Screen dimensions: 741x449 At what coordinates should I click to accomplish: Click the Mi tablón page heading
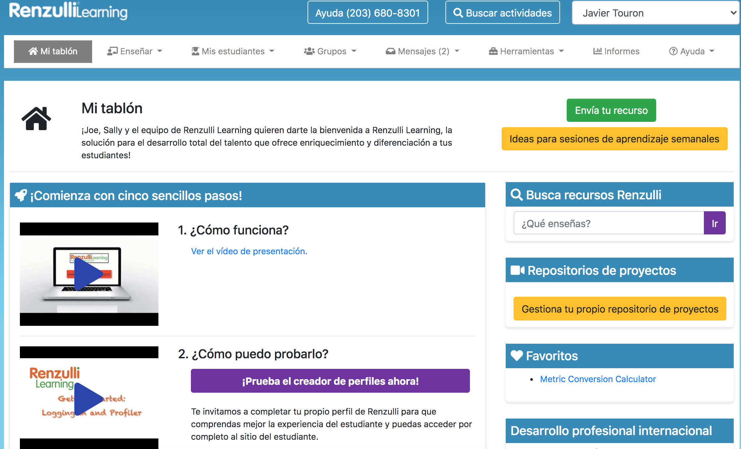click(112, 108)
